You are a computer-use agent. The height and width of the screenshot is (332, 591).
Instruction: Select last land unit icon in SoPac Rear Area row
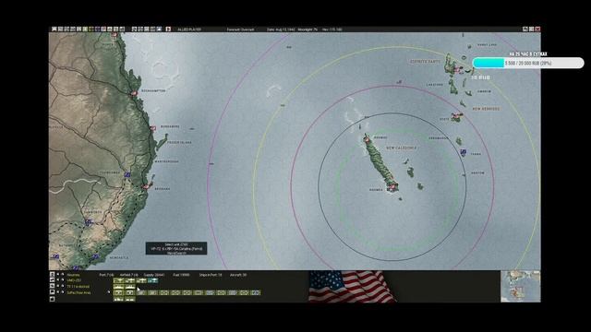[x=256, y=292]
